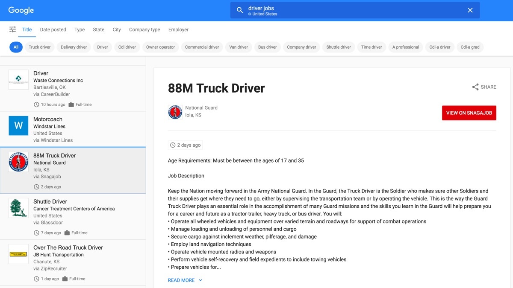Click the JB Hunt logo thumbnail
The height and width of the screenshot is (288, 513).
[x=18, y=254]
